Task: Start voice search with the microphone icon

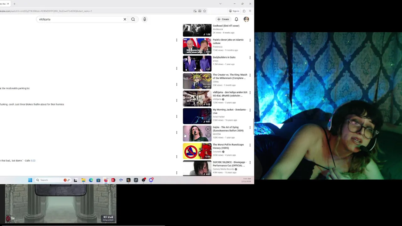Action: pyautogui.click(x=144, y=19)
